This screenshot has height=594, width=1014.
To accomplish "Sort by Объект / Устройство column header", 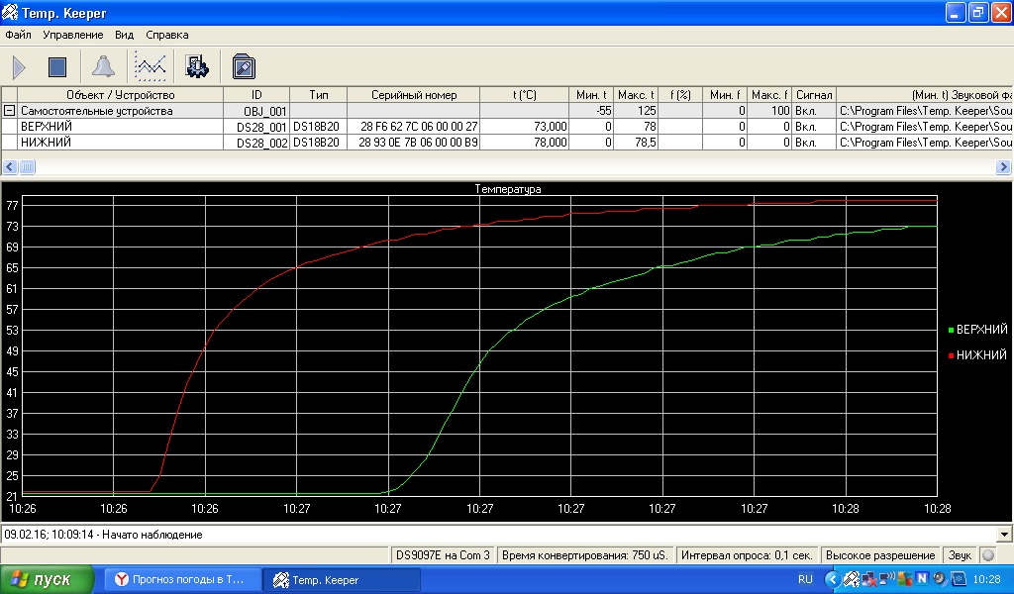I will click(x=120, y=95).
